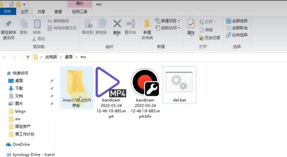Switch to the 共享 Share tab
287x157 pixels.
tap(42, 12)
